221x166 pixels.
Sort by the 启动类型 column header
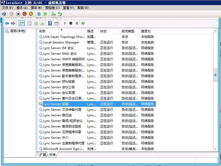[130, 31]
